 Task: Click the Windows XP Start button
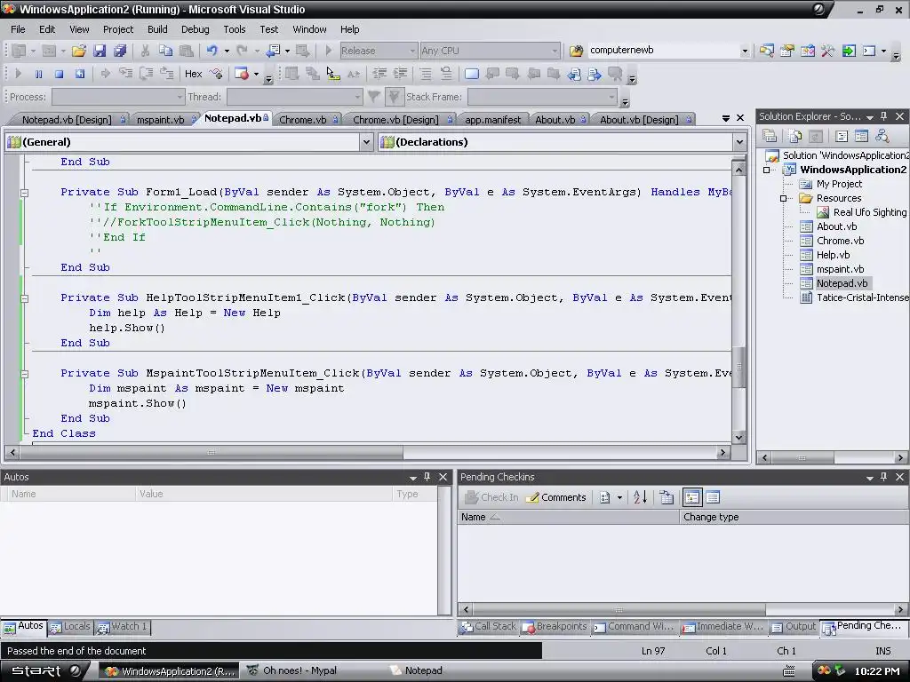44,671
